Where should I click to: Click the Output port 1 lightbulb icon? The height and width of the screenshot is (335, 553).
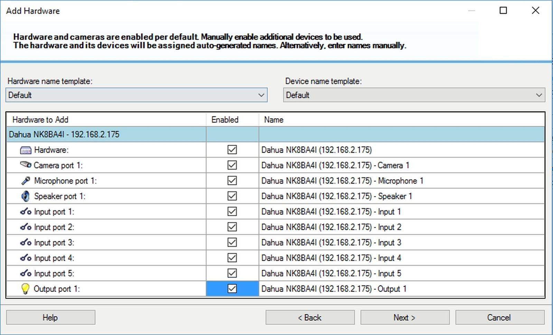25,289
